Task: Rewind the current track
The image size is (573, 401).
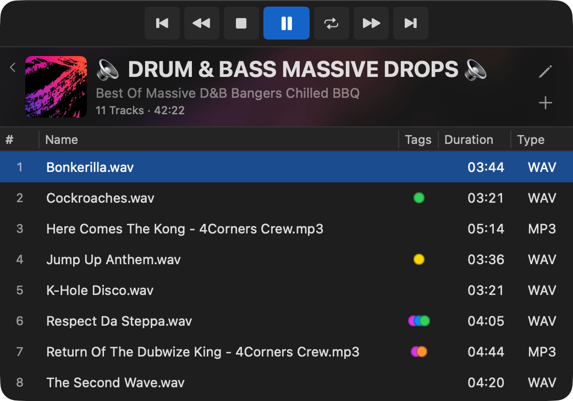Action: (201, 24)
